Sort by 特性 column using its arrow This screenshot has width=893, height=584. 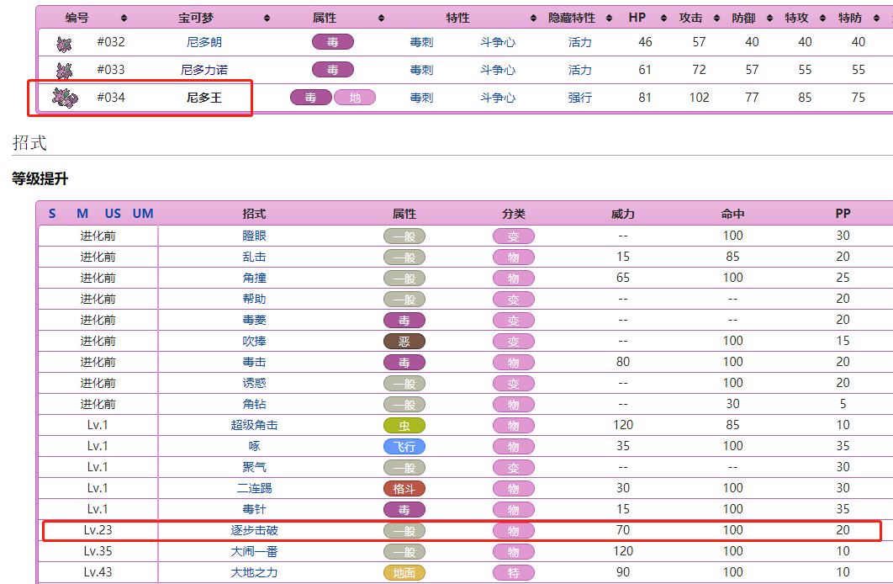click(533, 19)
